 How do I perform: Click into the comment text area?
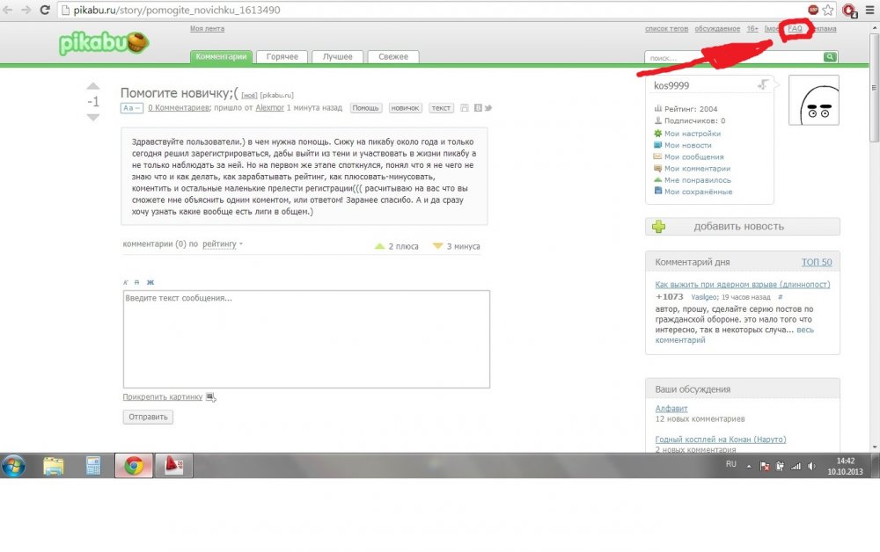coord(306,338)
